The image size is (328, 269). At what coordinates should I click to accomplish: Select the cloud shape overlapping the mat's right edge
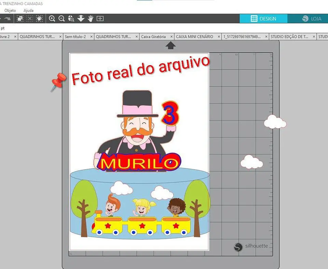tap(275, 122)
